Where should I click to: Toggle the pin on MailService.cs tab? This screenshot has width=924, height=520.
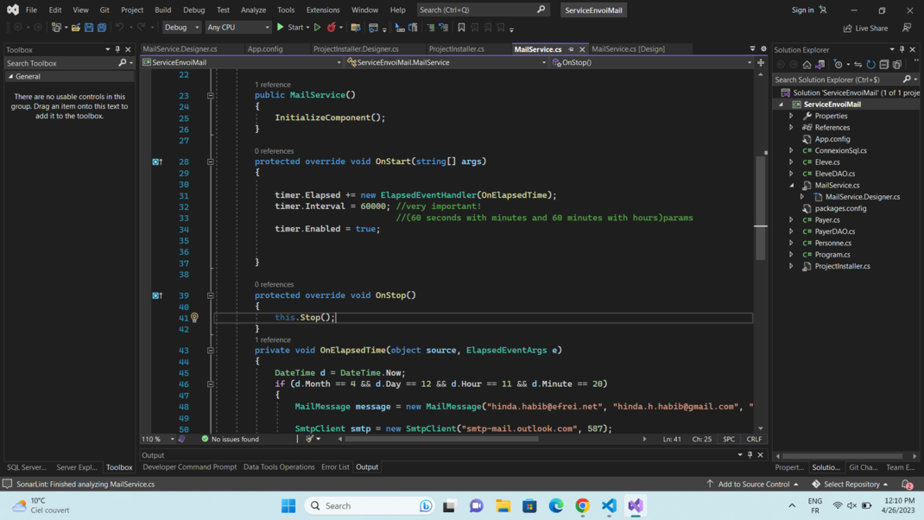(x=571, y=49)
